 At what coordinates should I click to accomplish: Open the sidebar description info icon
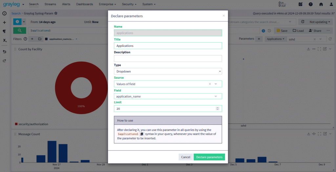[5, 13]
